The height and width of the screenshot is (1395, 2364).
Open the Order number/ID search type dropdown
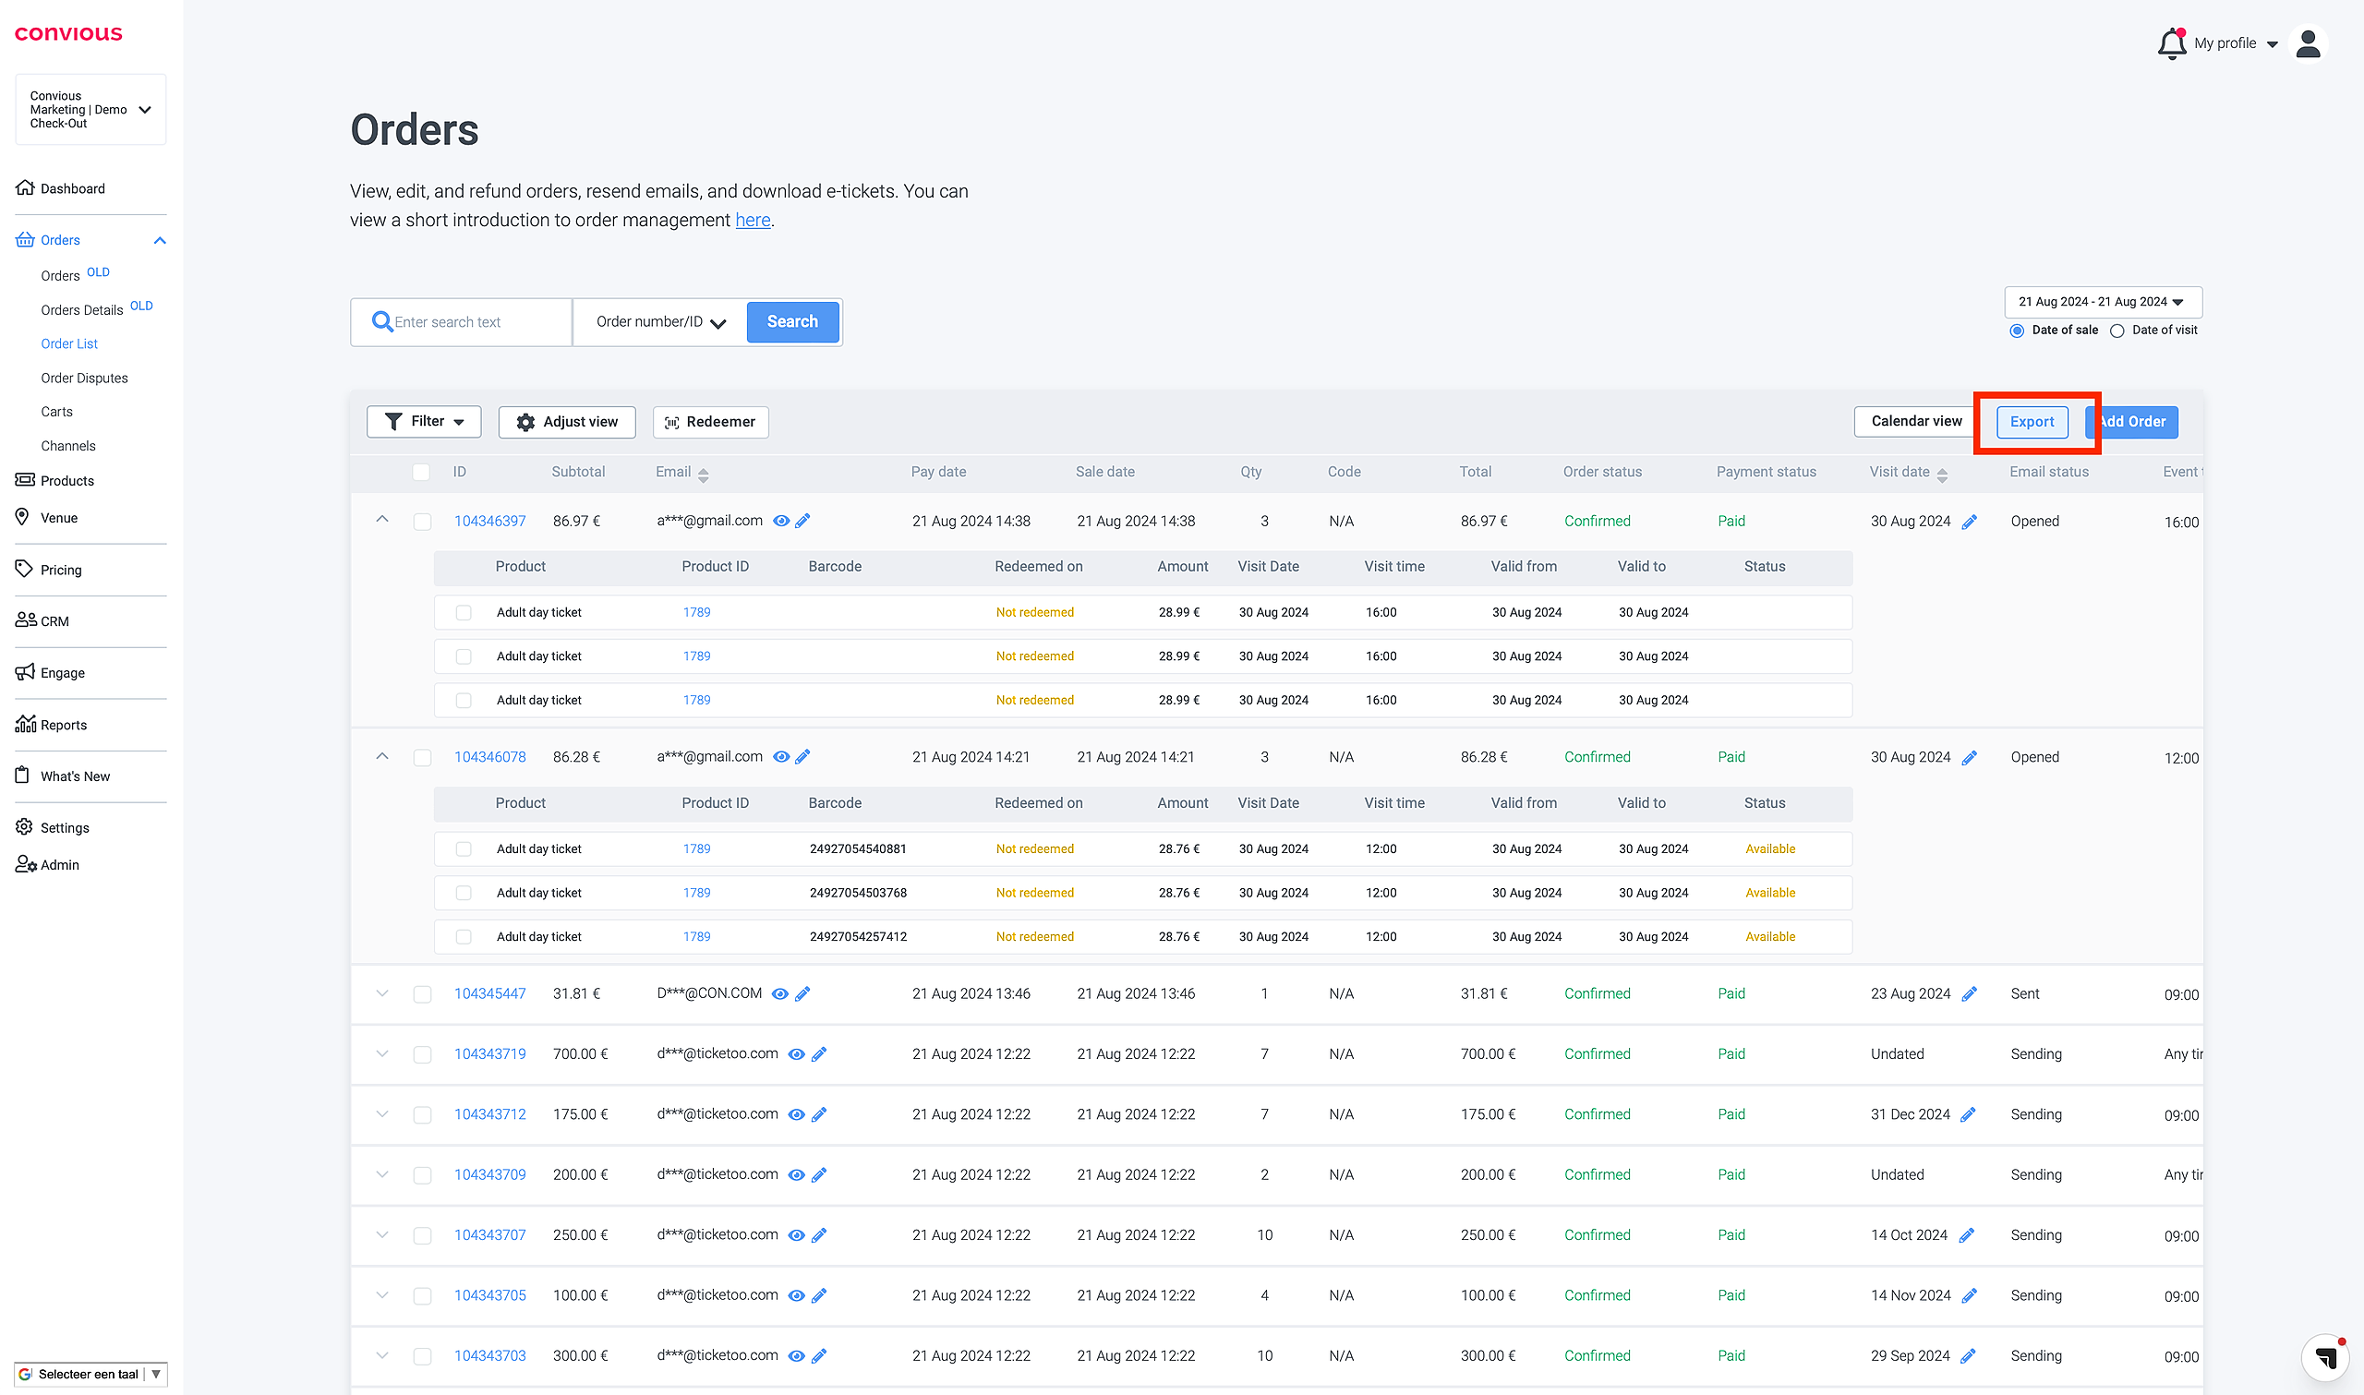(x=660, y=322)
